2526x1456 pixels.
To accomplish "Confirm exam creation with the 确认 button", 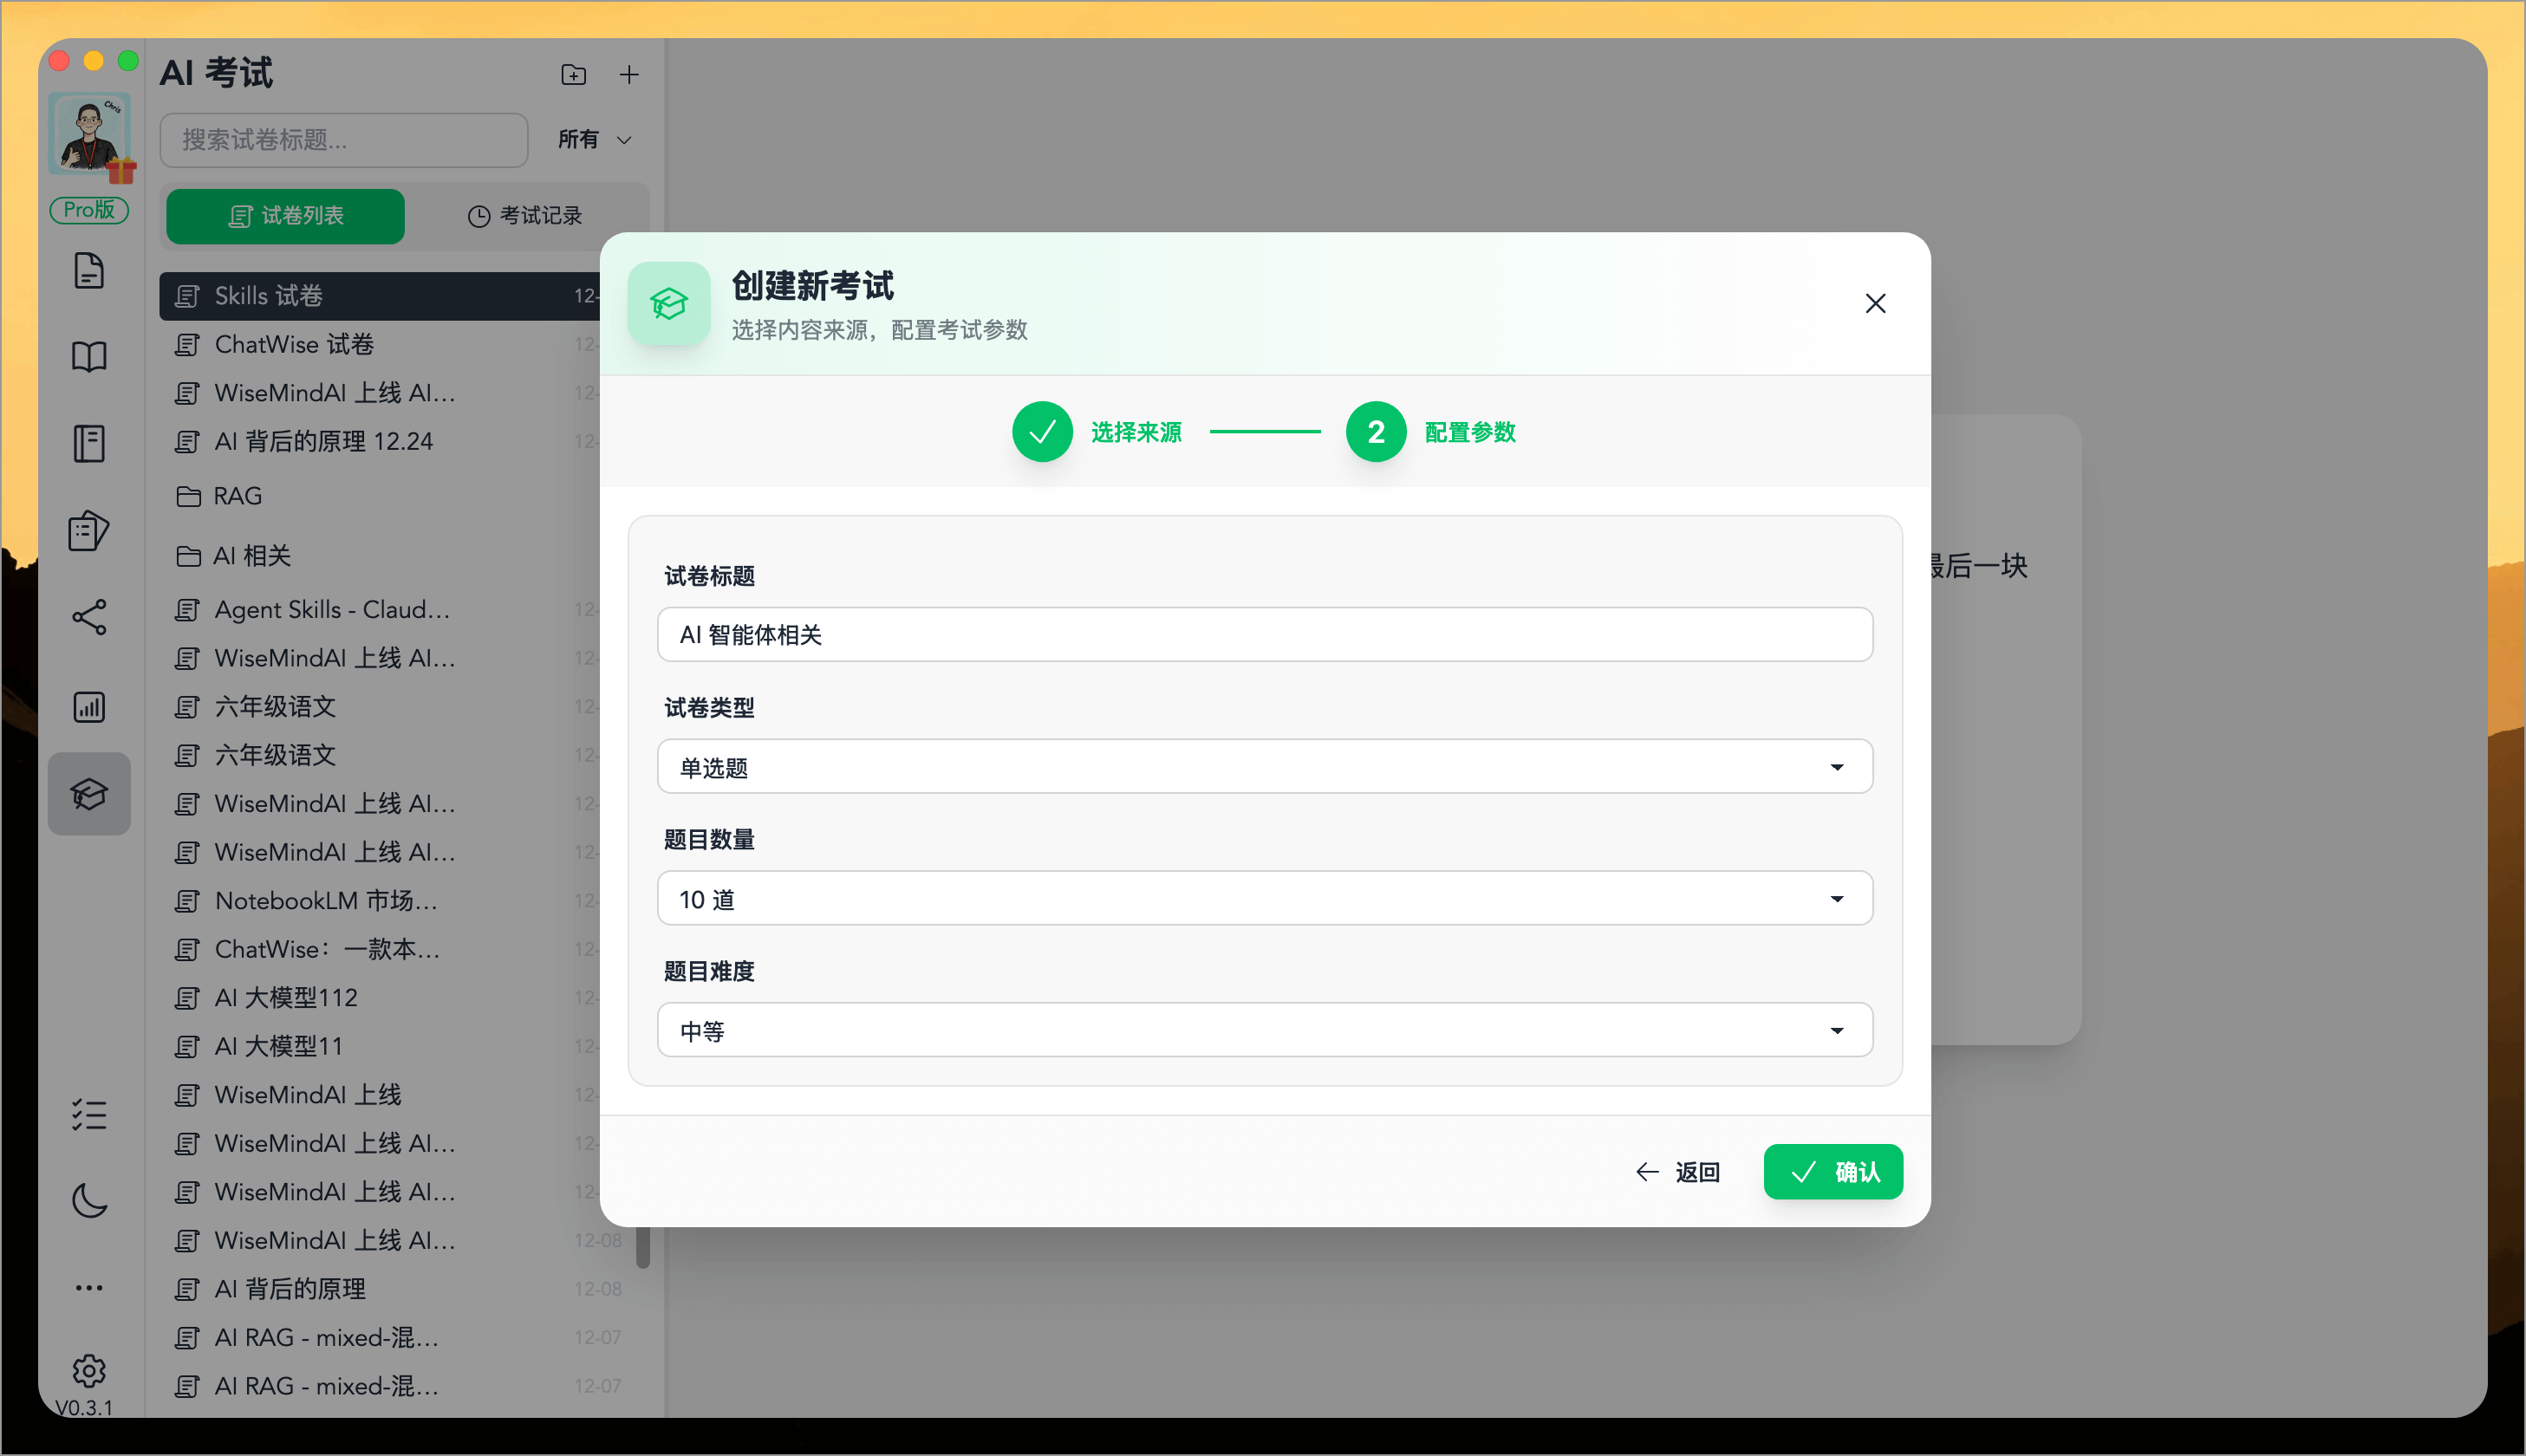I will (x=1833, y=1171).
